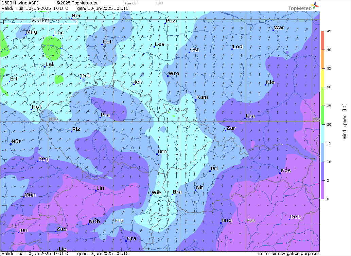Pick the 'Dre' city label
The image size is (351, 256).
click(86, 76)
